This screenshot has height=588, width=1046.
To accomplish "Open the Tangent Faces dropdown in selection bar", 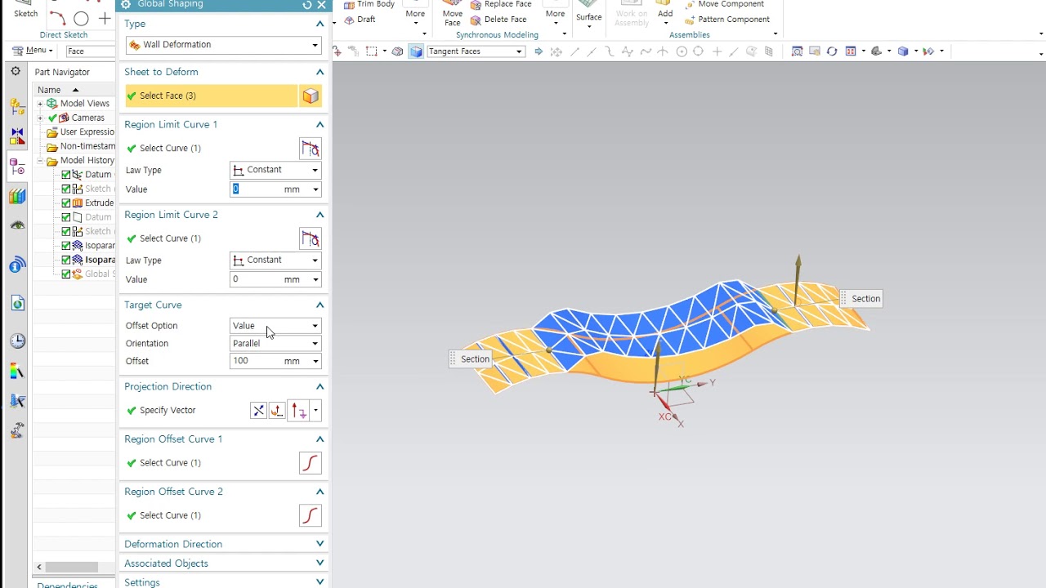I will pyautogui.click(x=476, y=51).
